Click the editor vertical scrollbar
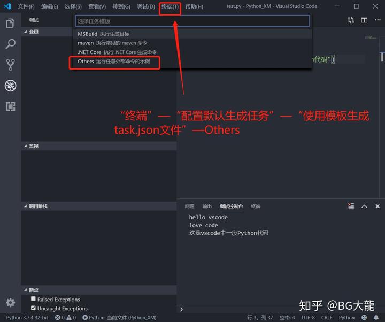The height and width of the screenshot is (322, 385). point(382,57)
